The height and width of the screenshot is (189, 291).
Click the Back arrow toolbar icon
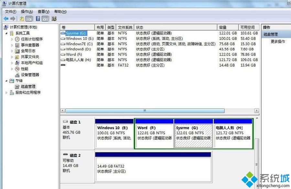(6, 18)
